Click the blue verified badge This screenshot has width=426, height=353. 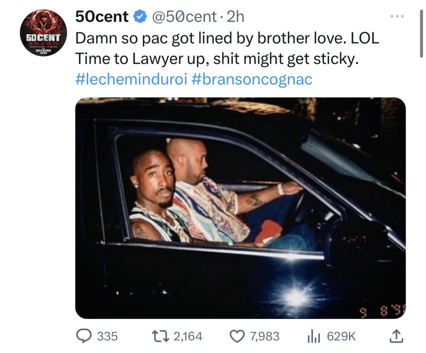(x=140, y=17)
